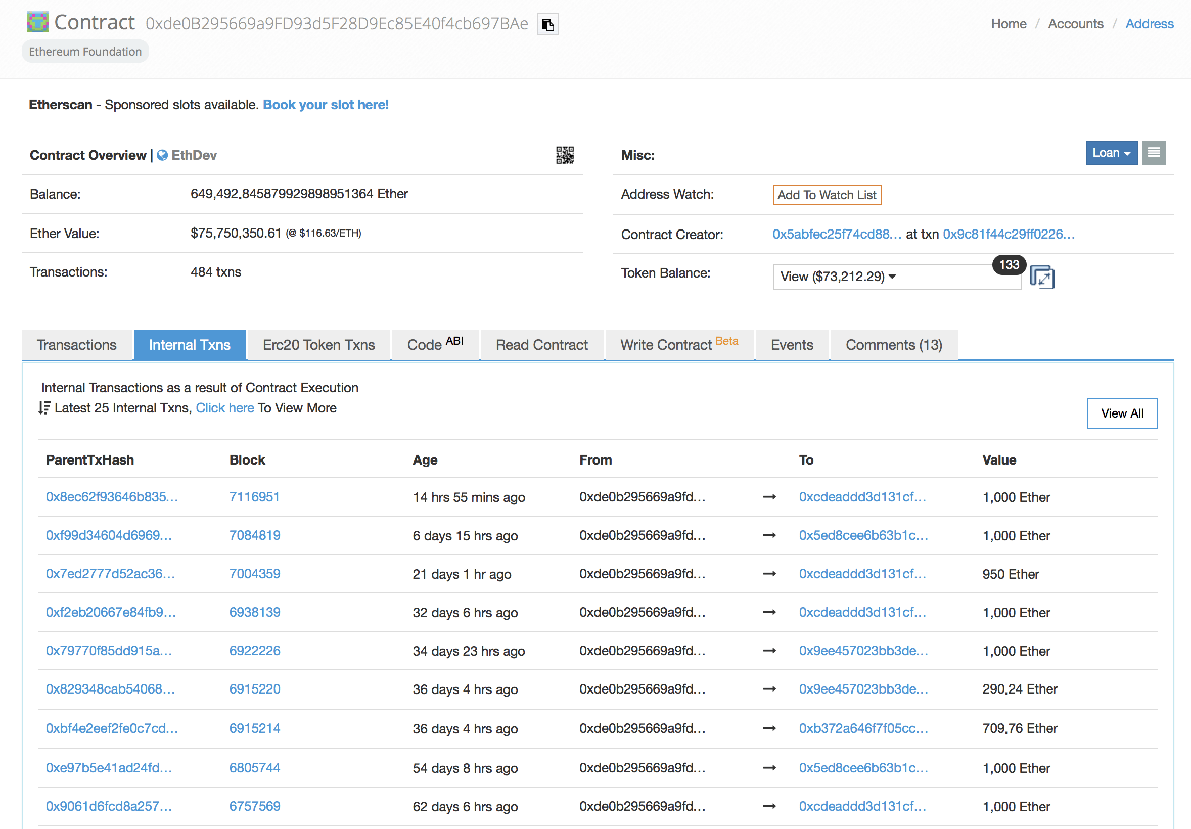Image resolution: width=1191 pixels, height=829 pixels.
Task: Open block 6757569
Action: (x=255, y=806)
